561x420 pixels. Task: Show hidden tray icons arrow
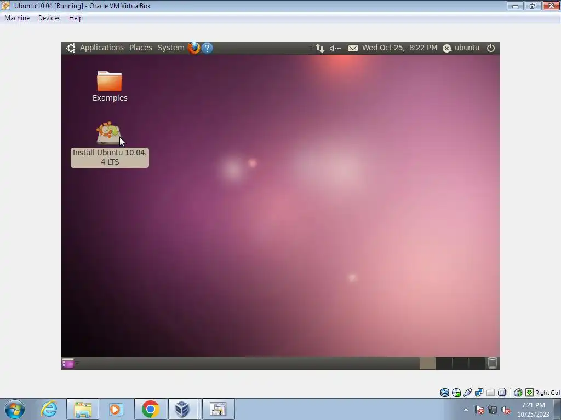coord(466,410)
